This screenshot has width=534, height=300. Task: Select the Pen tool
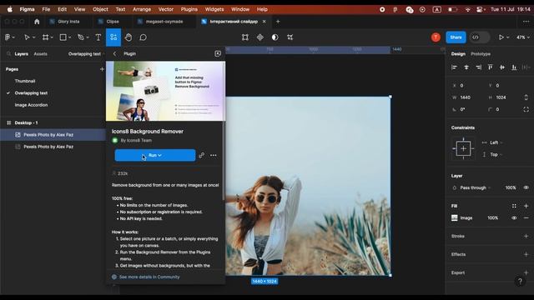tap(81, 37)
